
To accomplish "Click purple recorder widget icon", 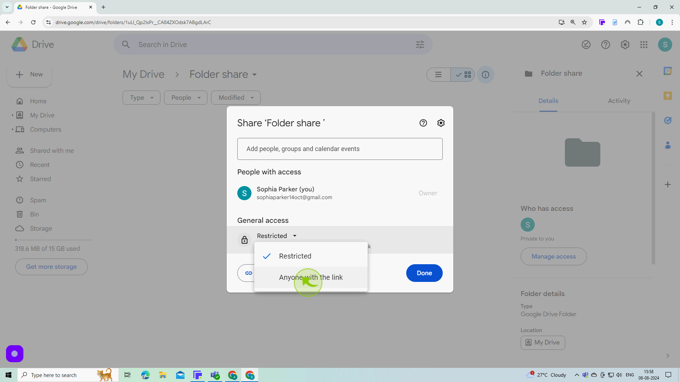I will point(15,354).
